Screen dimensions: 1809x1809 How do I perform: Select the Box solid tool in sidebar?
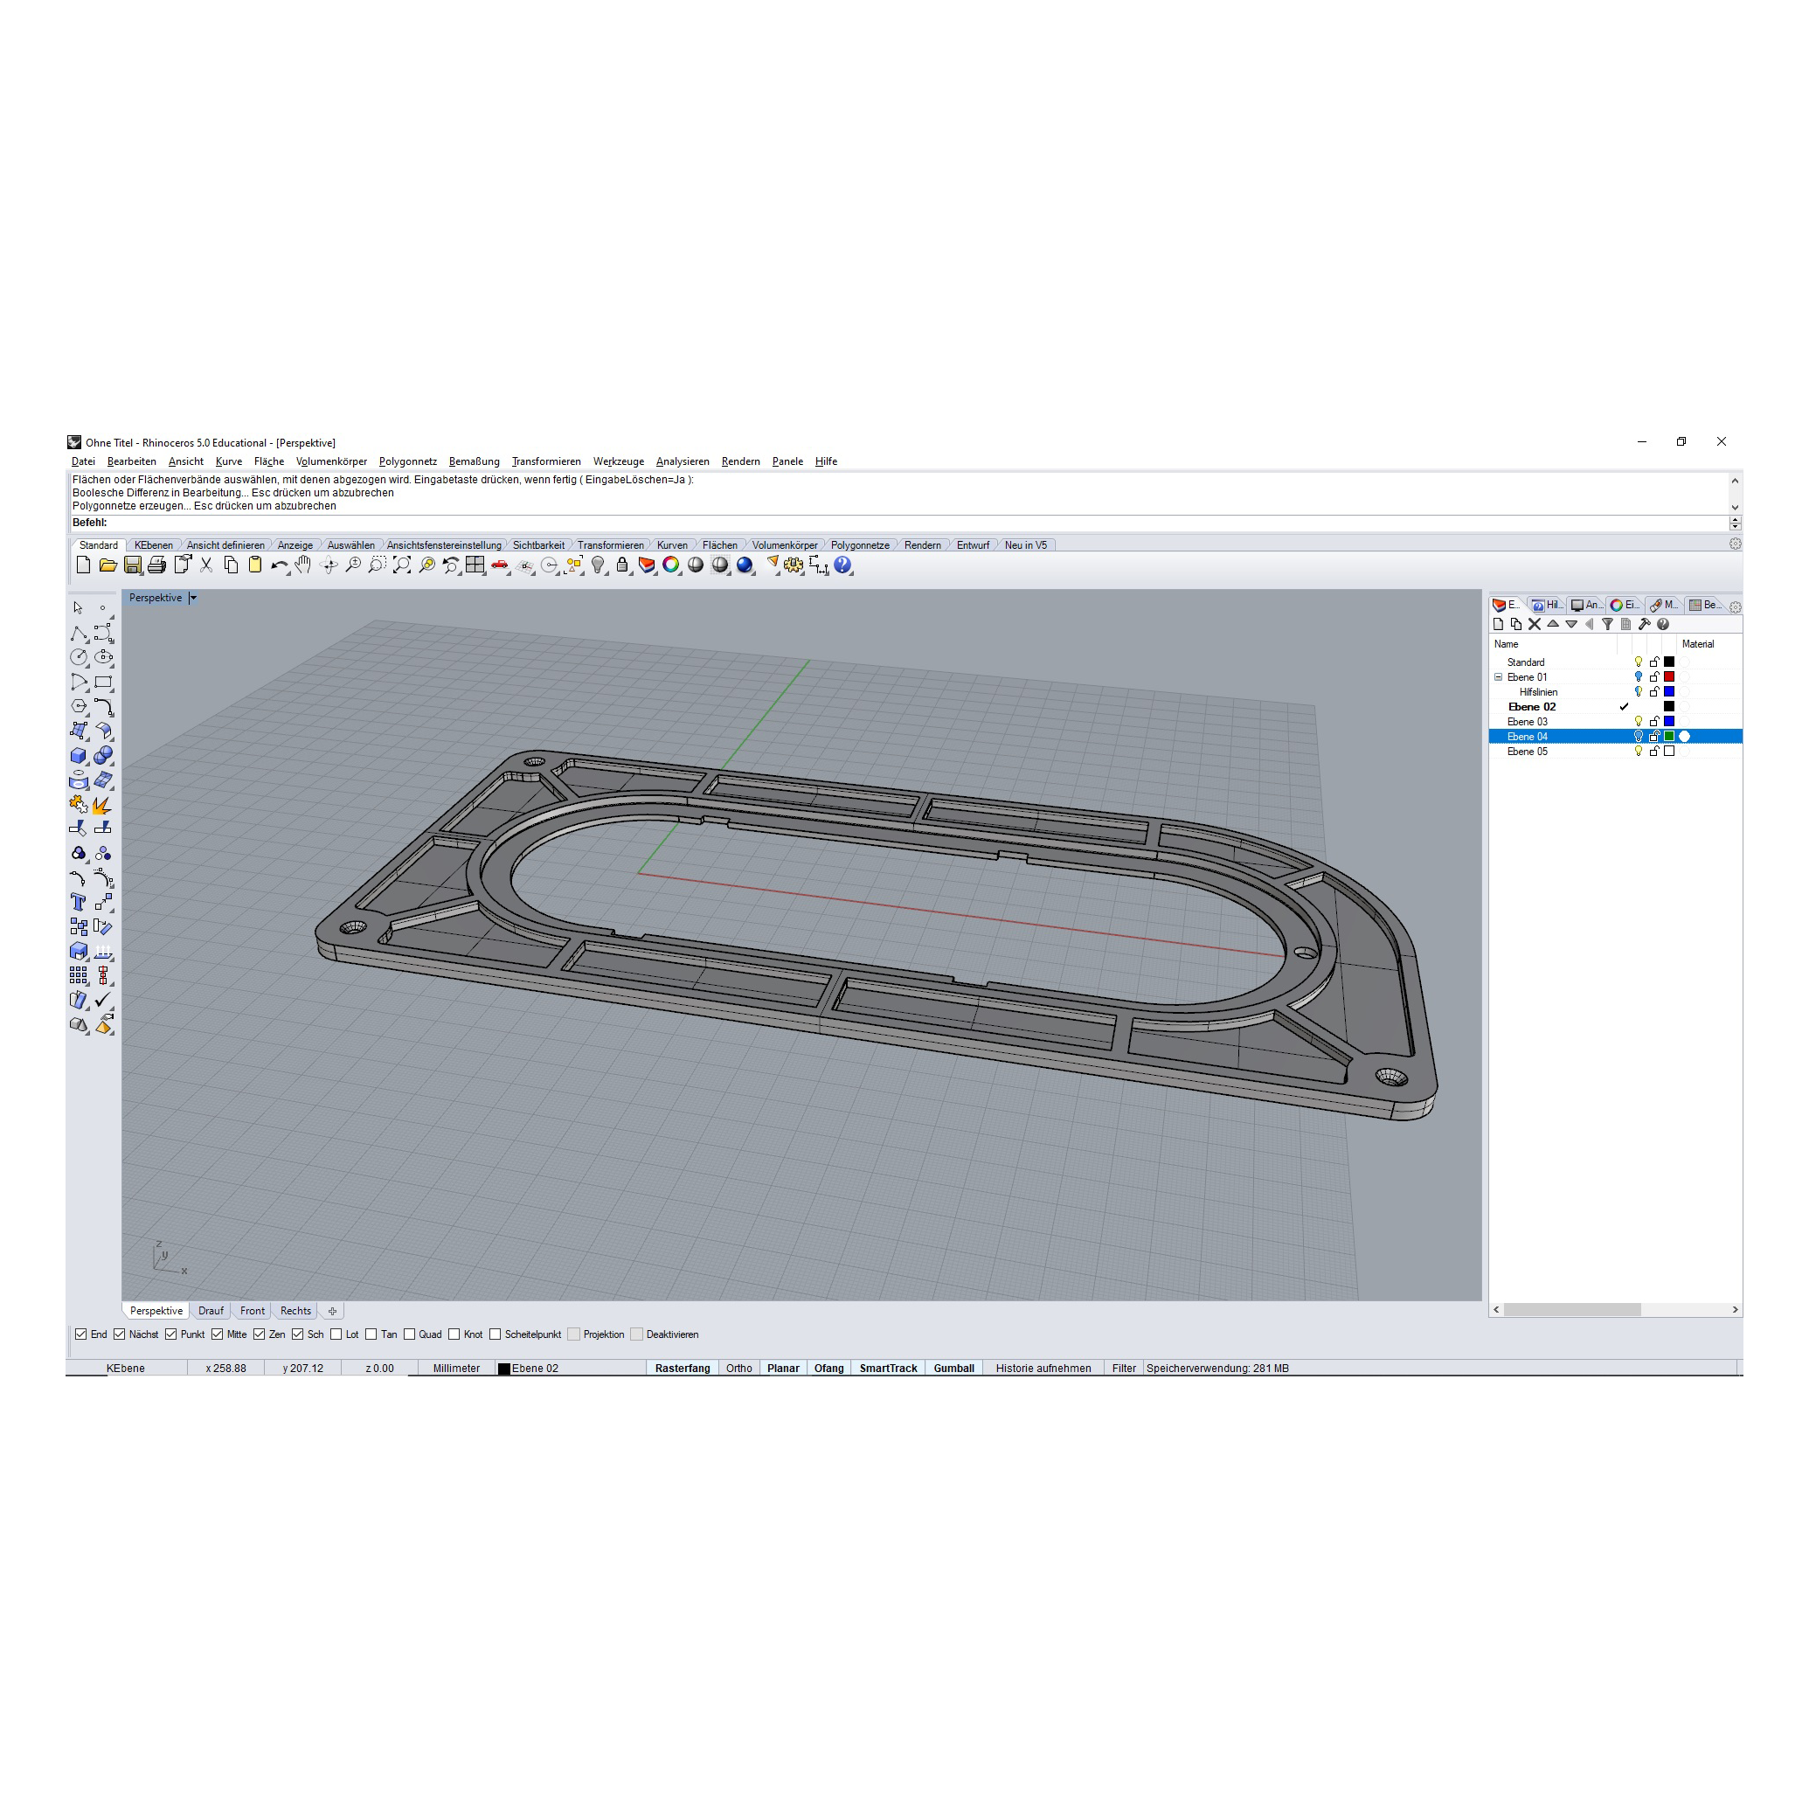pos(79,756)
